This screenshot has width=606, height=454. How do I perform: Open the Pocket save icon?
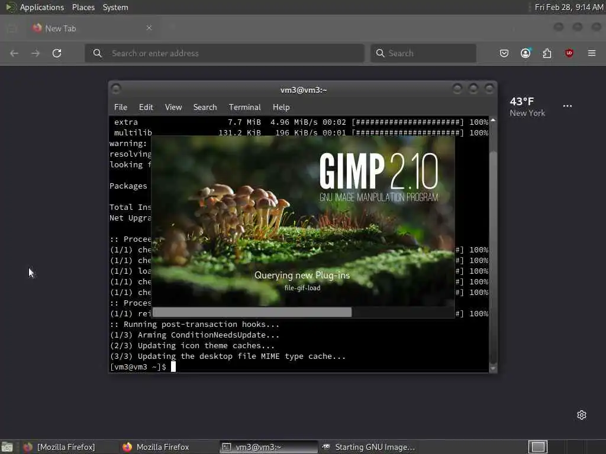[x=504, y=53]
